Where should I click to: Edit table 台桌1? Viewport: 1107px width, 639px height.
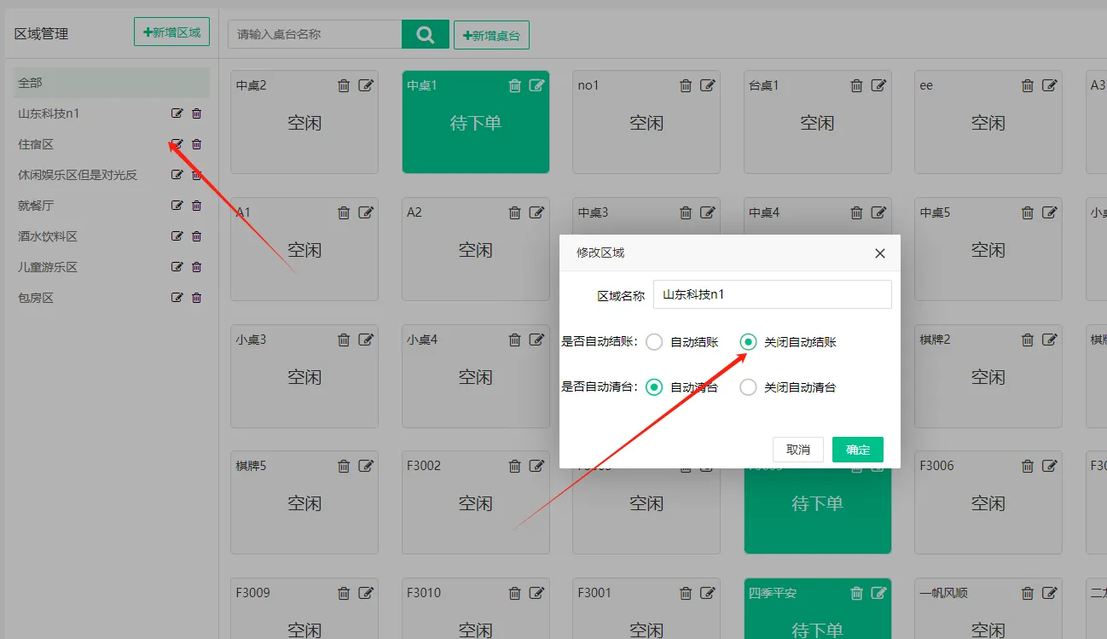[879, 85]
